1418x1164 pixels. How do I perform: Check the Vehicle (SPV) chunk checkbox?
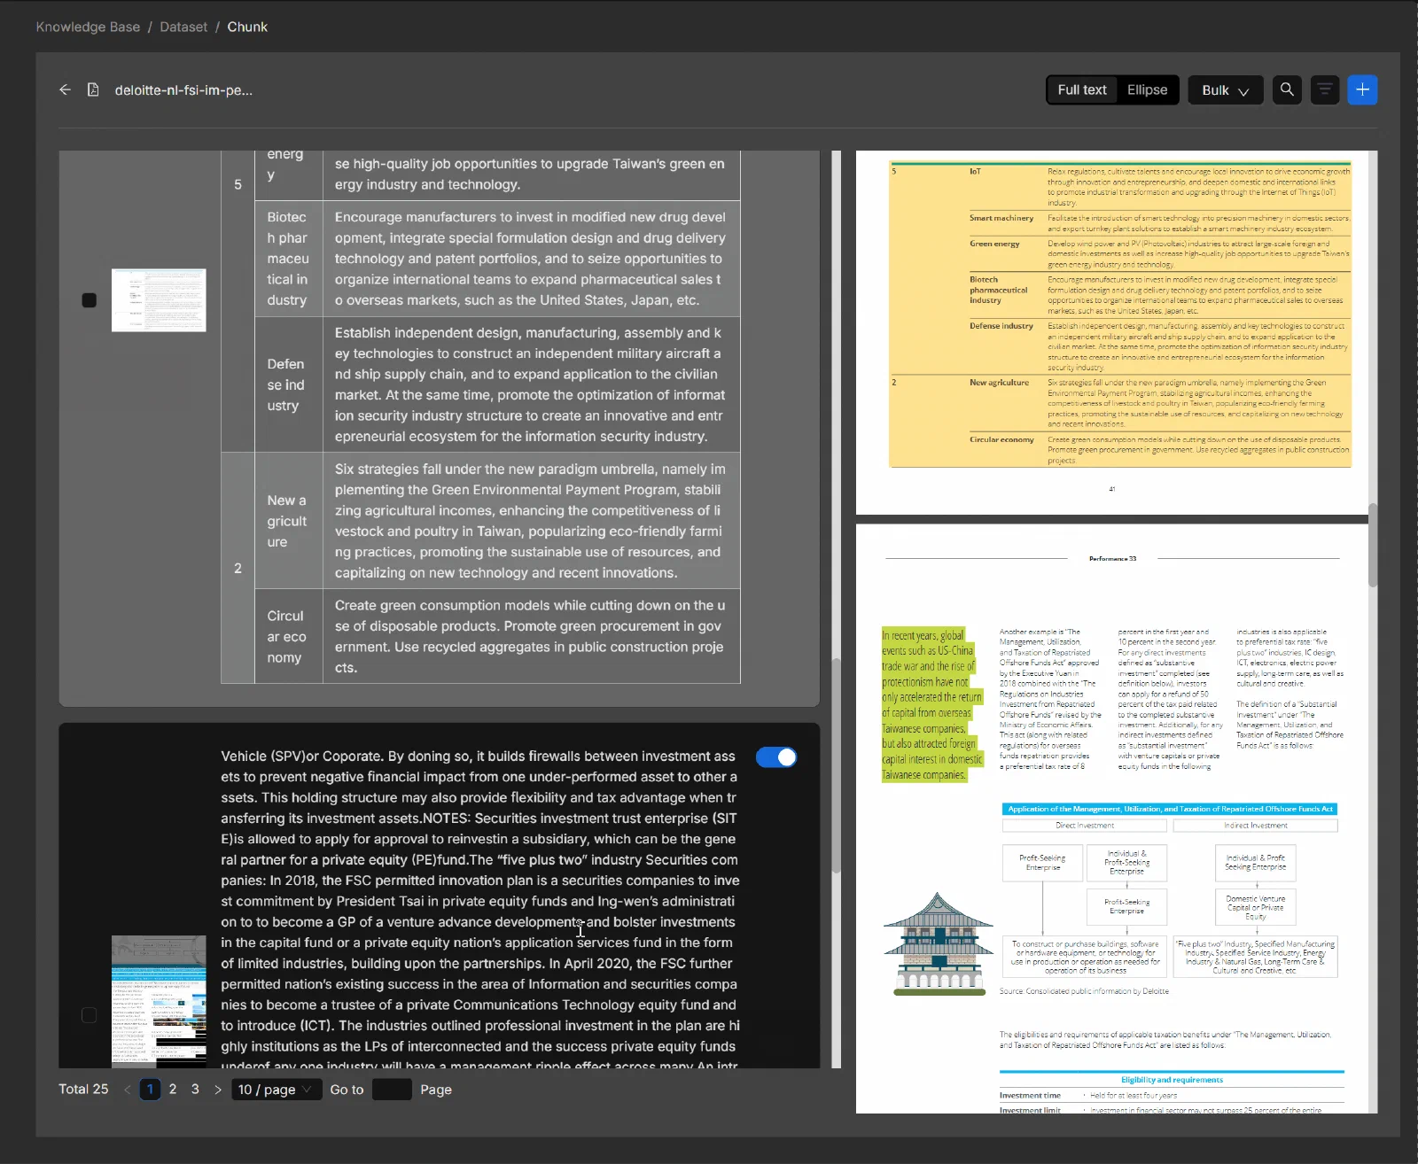tap(90, 1015)
